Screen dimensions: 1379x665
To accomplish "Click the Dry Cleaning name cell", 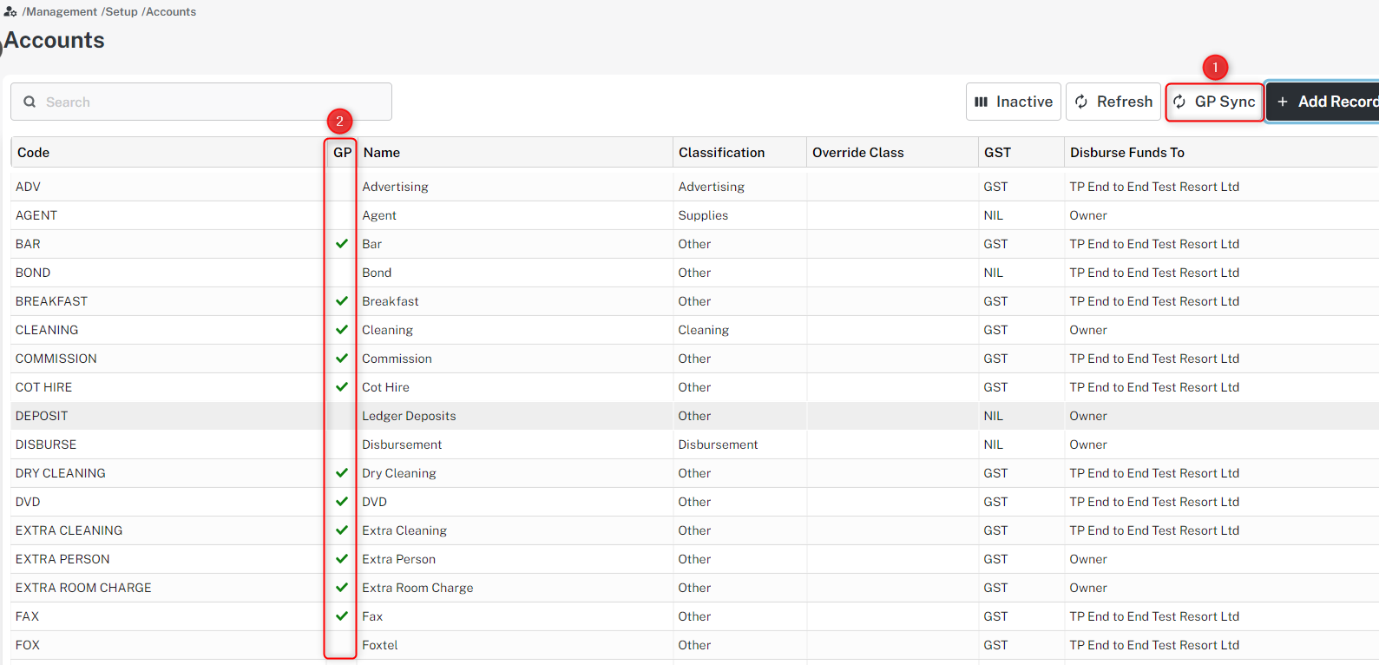I will 399,473.
